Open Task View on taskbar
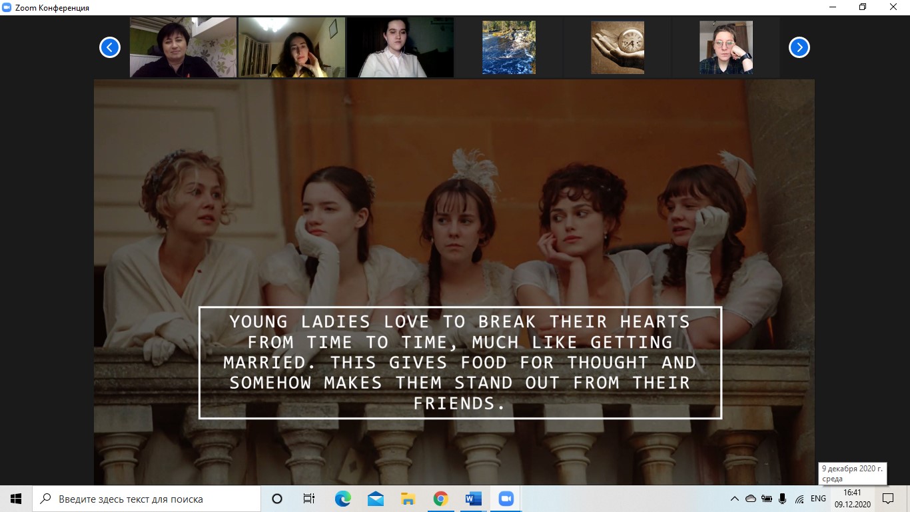Image resolution: width=910 pixels, height=512 pixels. click(309, 499)
